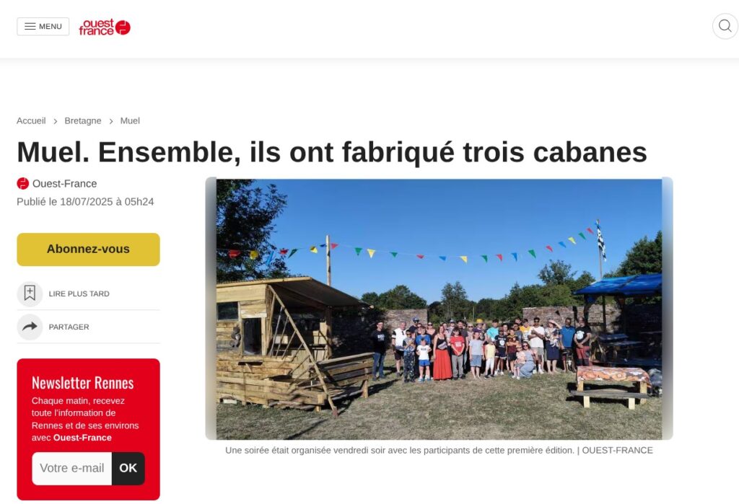Click chevron between Accueil and Bretagne

point(55,121)
